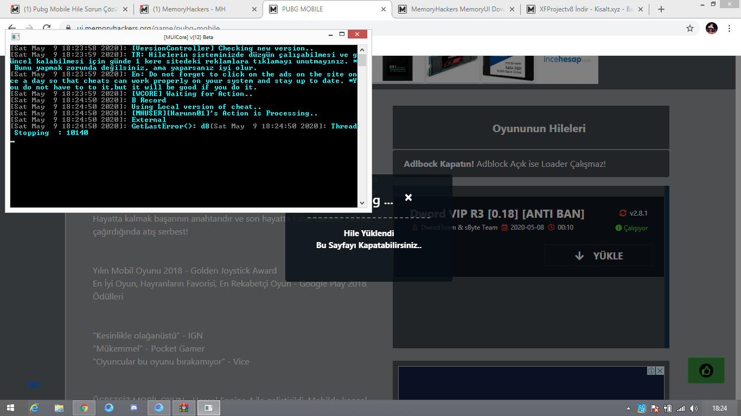Click the console window taskbar button
Screen dimensions: 741x416
pyautogui.click(x=209, y=408)
